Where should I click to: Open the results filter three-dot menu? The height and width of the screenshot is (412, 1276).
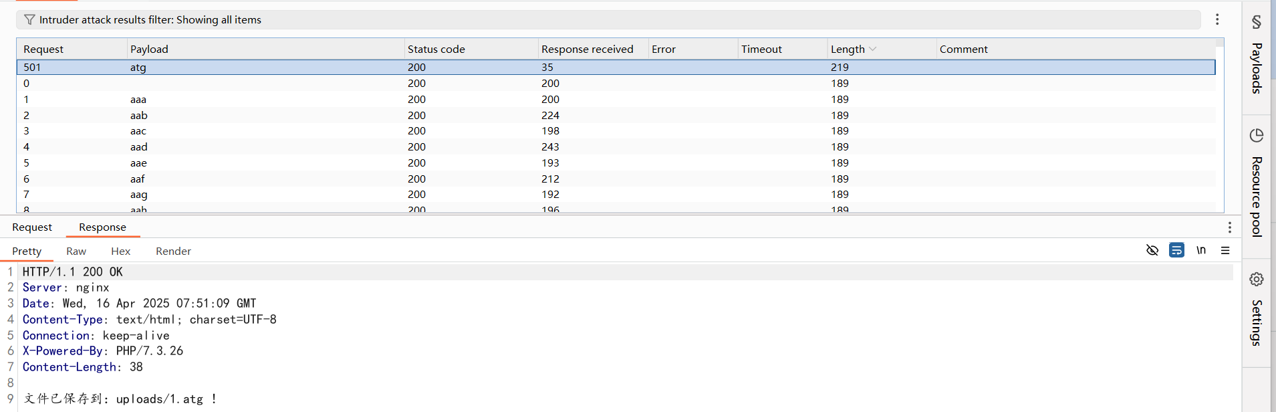point(1217,19)
